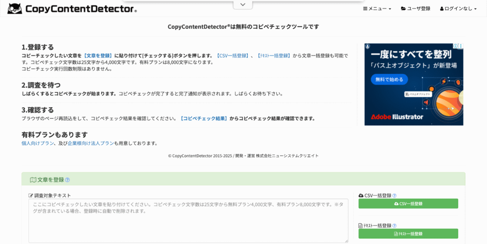Open the 個人向けプラン link
Viewport: 487px width, 244px height.
click(38, 143)
